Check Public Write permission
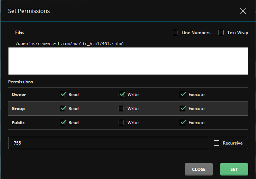The height and width of the screenshot is (179, 256). coord(121,123)
